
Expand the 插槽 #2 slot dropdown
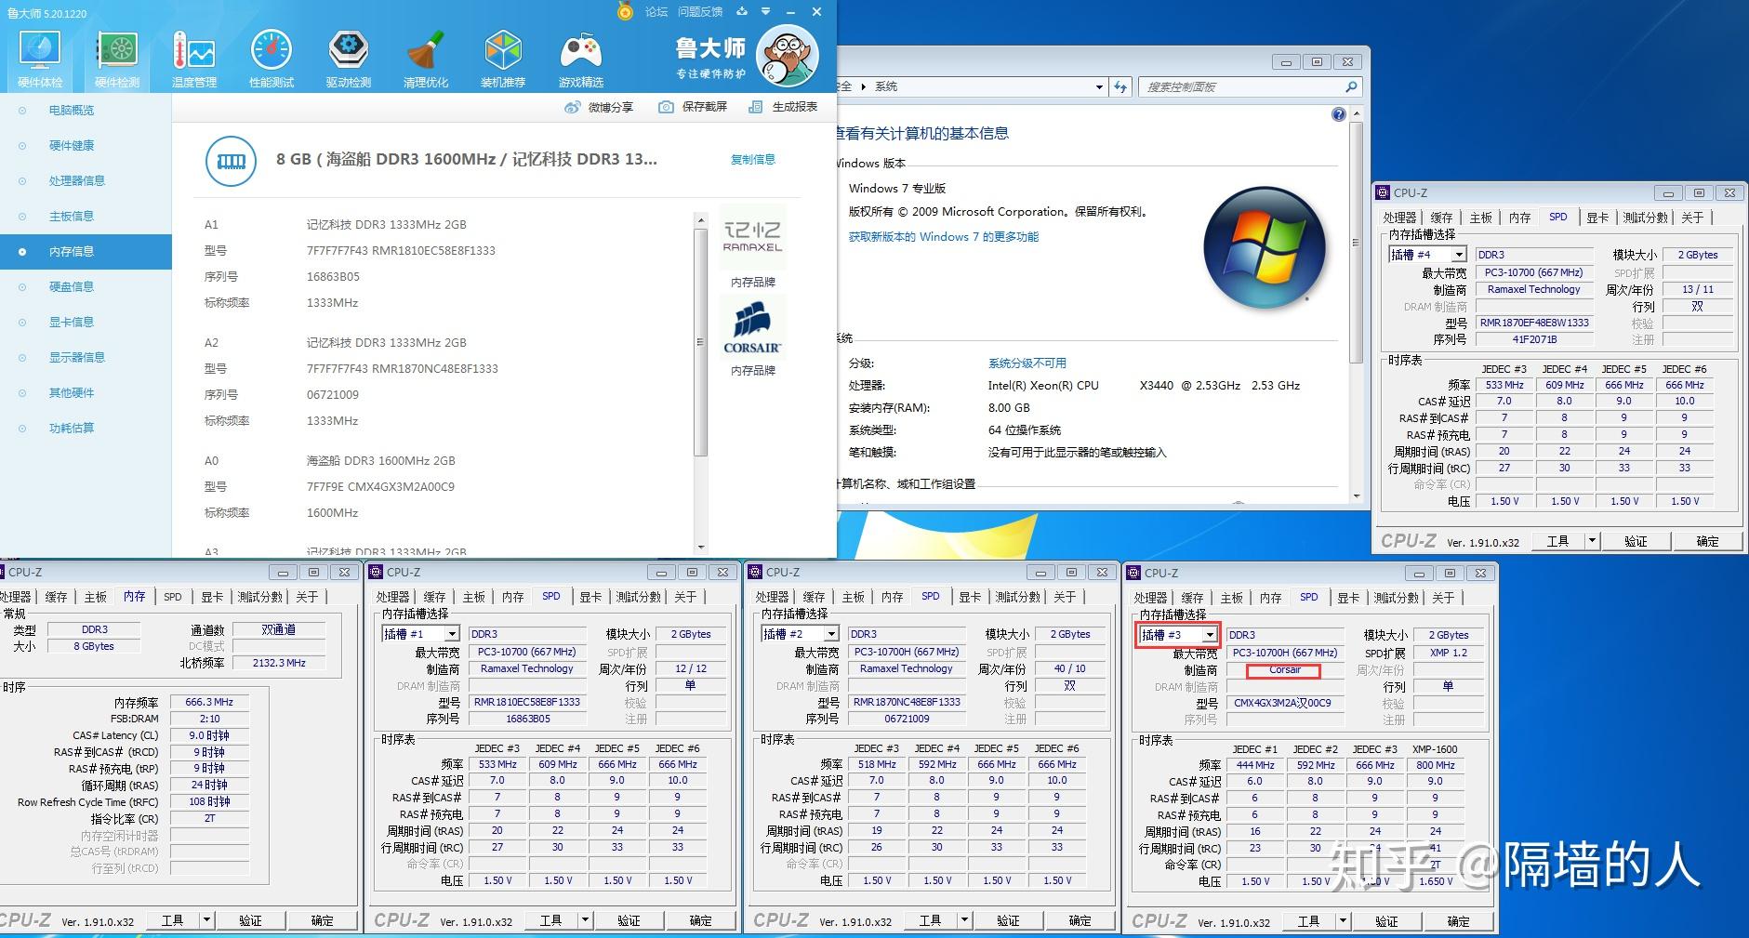831,634
